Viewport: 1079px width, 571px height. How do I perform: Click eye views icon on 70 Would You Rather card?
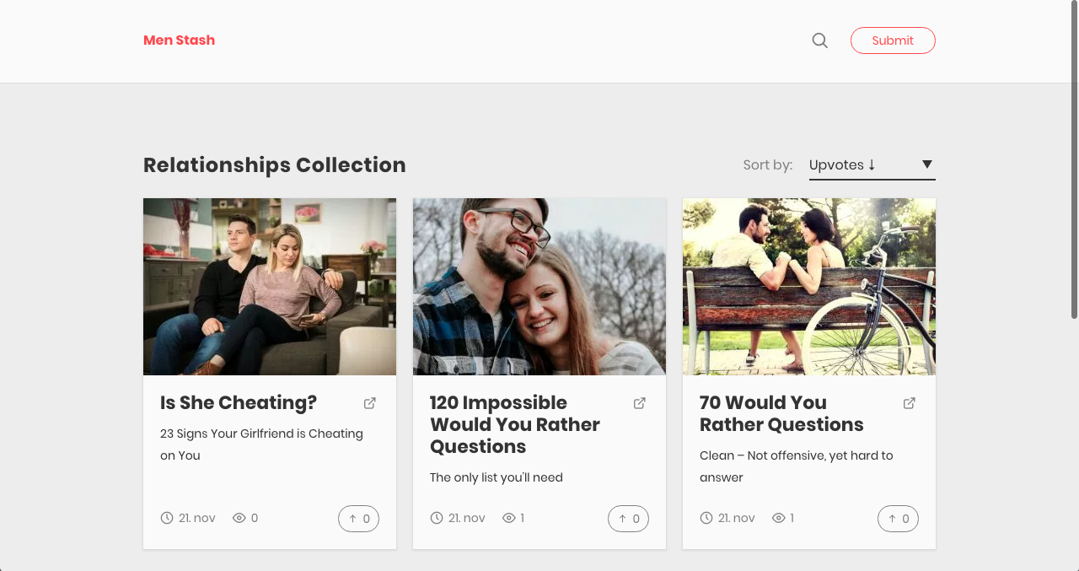point(779,518)
